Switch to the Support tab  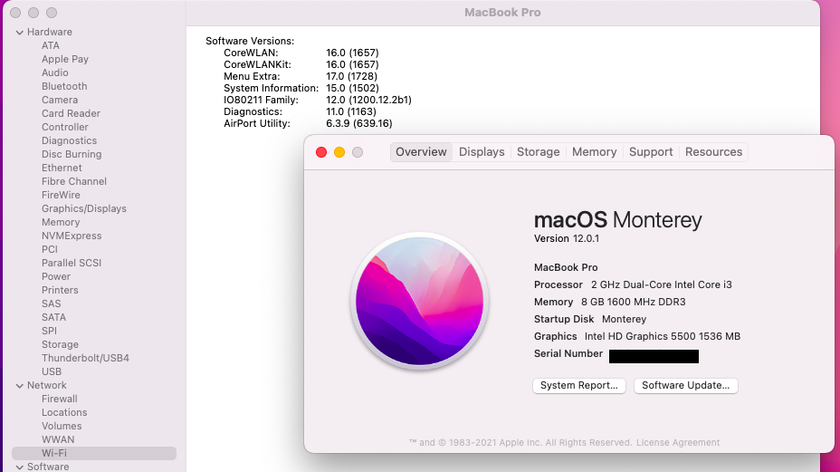pos(650,152)
